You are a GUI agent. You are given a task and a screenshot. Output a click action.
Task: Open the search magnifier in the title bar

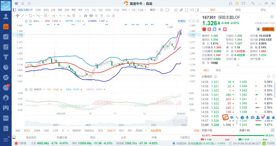[x=29, y=4]
